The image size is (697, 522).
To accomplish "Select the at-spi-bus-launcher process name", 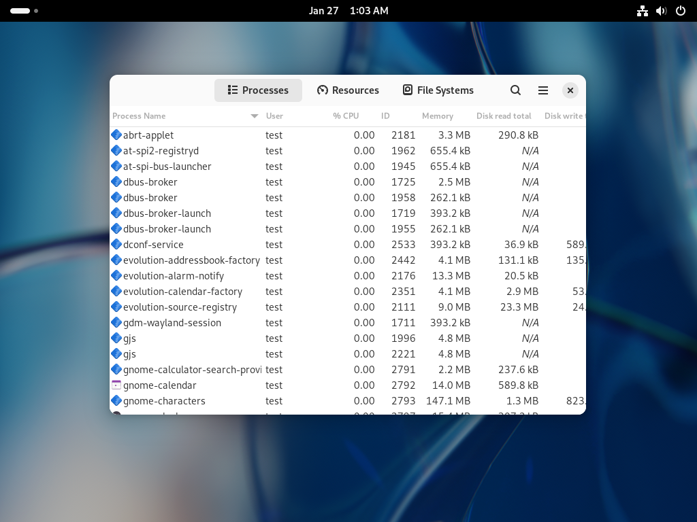I will [x=167, y=167].
